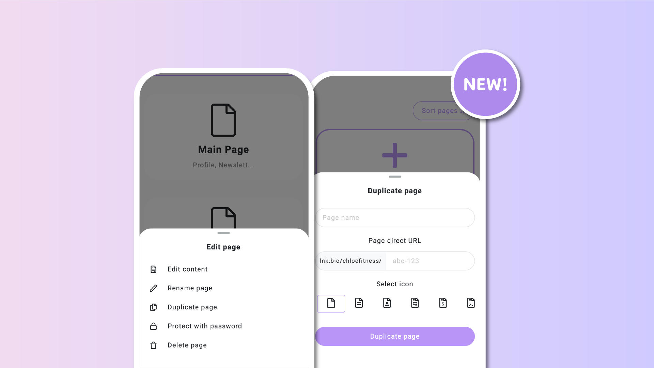Select the blank document icon in Select icon row
Image resolution: width=654 pixels, height=368 pixels.
[331, 303]
